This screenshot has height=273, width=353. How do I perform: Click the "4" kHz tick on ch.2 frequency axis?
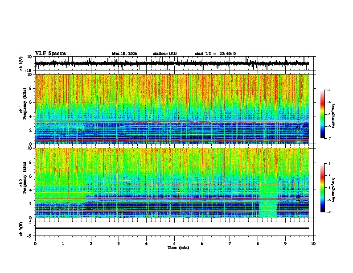click(31, 190)
